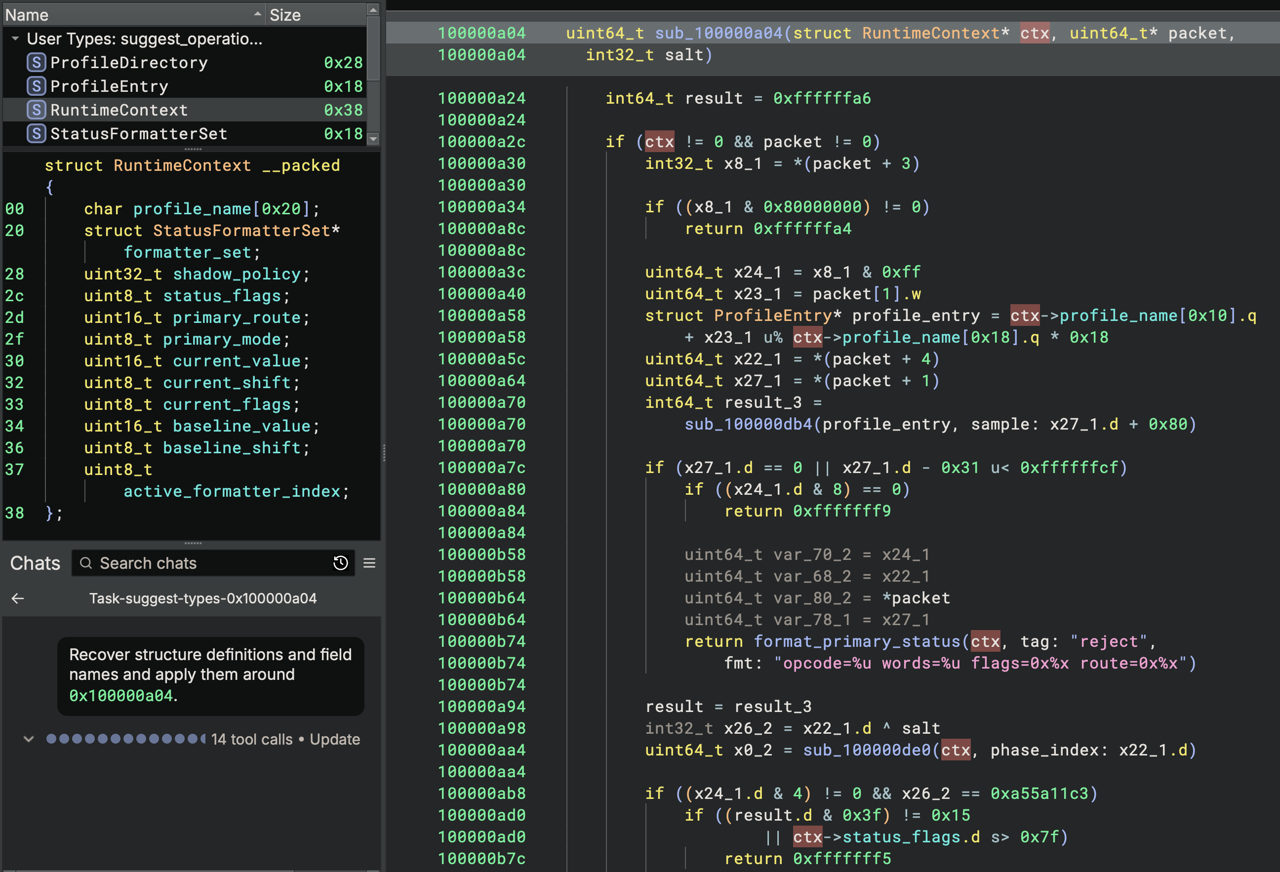Click the StatusFormatterSet struct icon
1280x872 pixels.
tap(37, 133)
